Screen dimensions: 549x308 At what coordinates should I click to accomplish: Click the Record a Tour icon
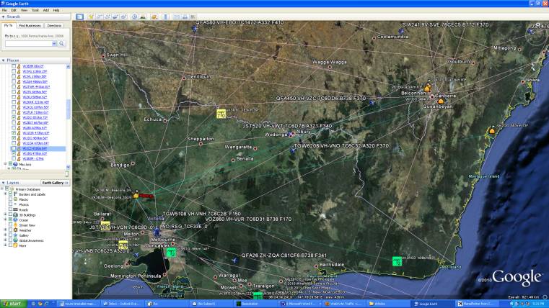click(x=123, y=17)
